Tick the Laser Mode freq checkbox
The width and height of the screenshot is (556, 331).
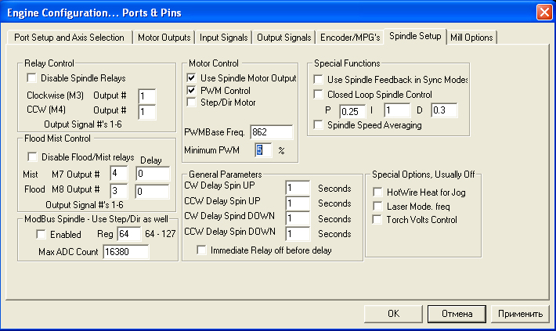point(378,205)
